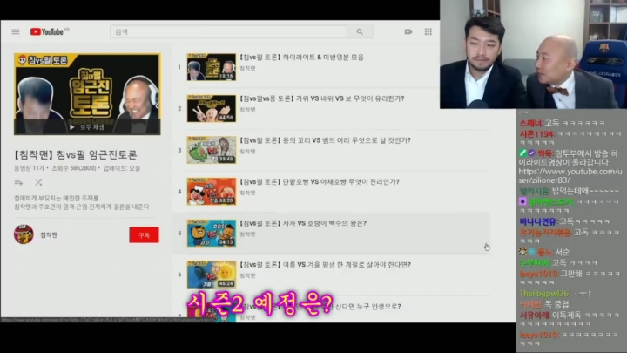The width and height of the screenshot is (627, 353).
Task: Click chat username 스패너
Action: tap(530, 123)
